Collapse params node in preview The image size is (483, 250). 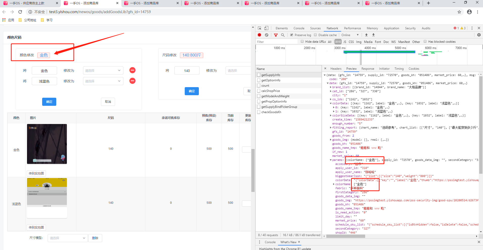(331, 160)
